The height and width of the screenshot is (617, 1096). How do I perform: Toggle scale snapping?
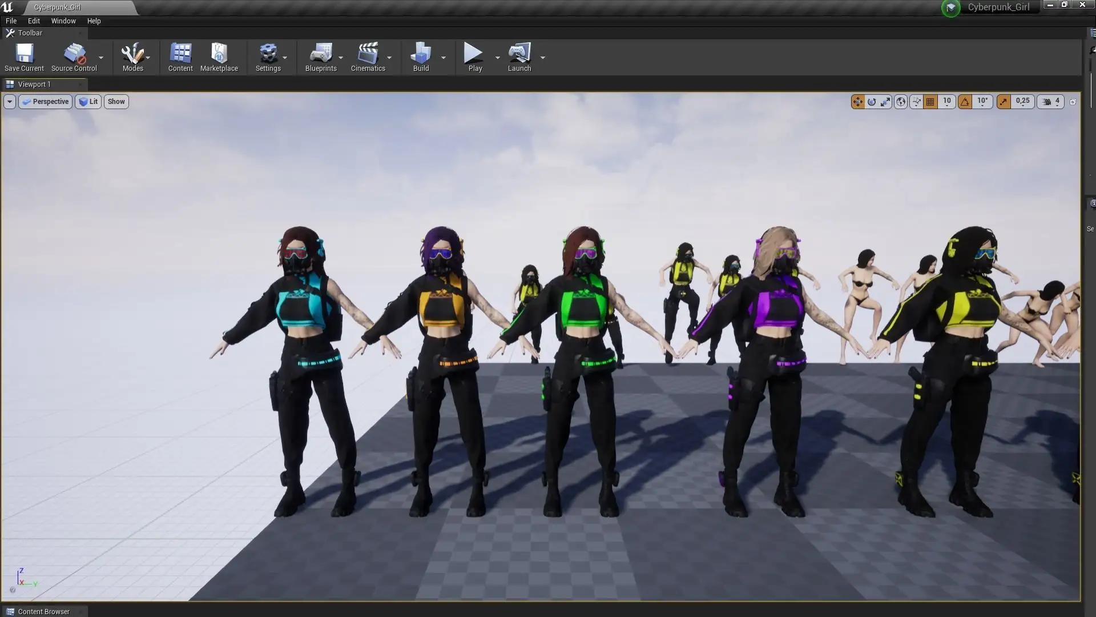coord(1004,102)
